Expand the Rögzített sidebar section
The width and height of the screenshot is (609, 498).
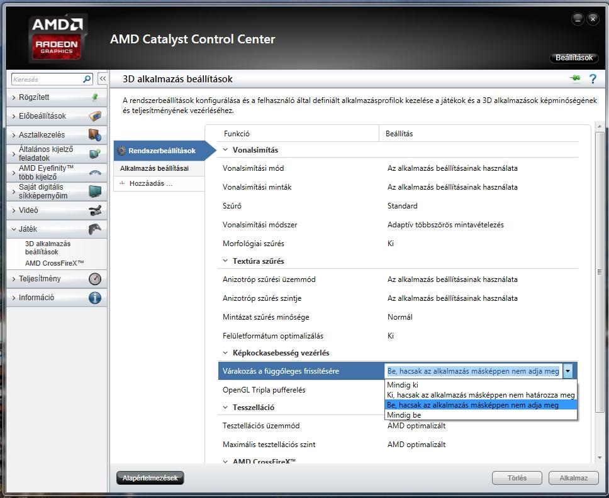tap(57, 97)
